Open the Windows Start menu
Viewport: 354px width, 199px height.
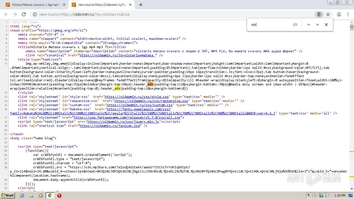coord(7,195)
